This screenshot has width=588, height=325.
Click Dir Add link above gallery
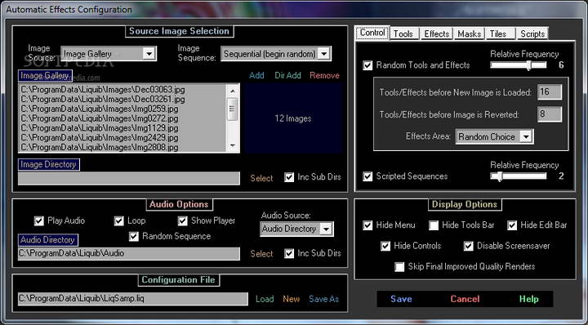click(x=287, y=75)
